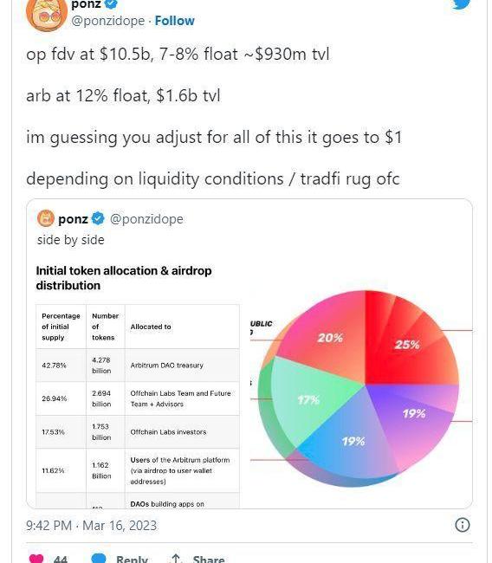Open the 9:42 PM · Mar 16, 2023 timestamp
This screenshot has height=563, width=492.
(91, 525)
